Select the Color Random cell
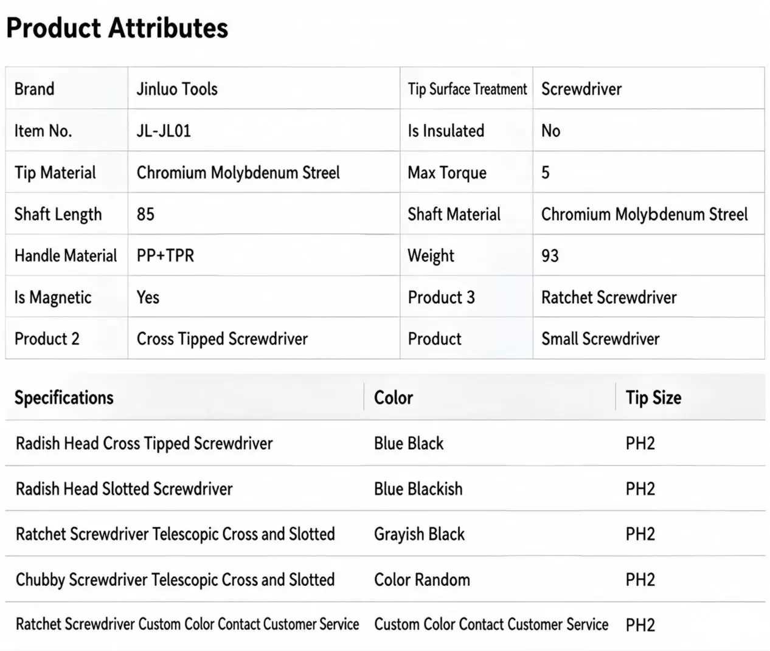The height and width of the screenshot is (651, 770). [x=422, y=580]
